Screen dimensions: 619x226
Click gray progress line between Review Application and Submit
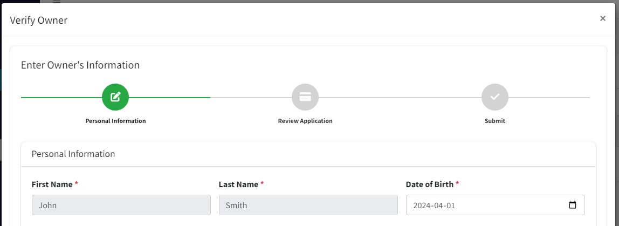click(400, 97)
